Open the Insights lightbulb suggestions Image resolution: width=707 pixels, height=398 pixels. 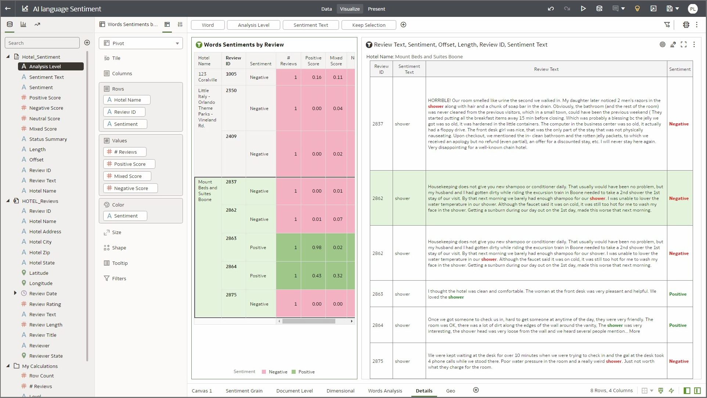pos(638,8)
